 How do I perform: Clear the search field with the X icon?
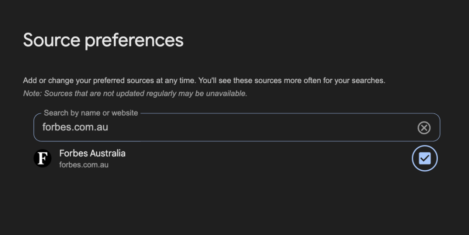coord(424,128)
